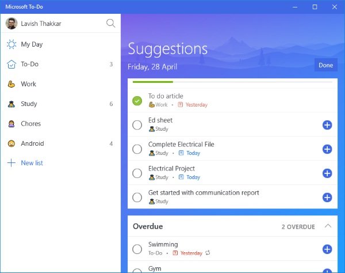Click the Study count 6
The height and width of the screenshot is (273, 345).
[111, 104]
